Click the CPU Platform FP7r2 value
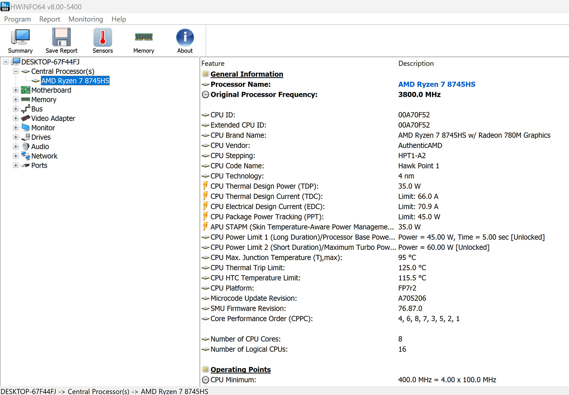 (x=407, y=288)
